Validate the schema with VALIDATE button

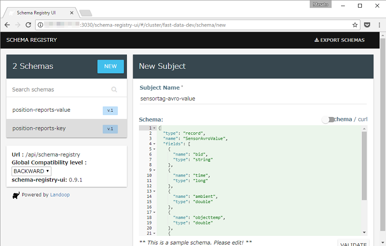[354, 243]
